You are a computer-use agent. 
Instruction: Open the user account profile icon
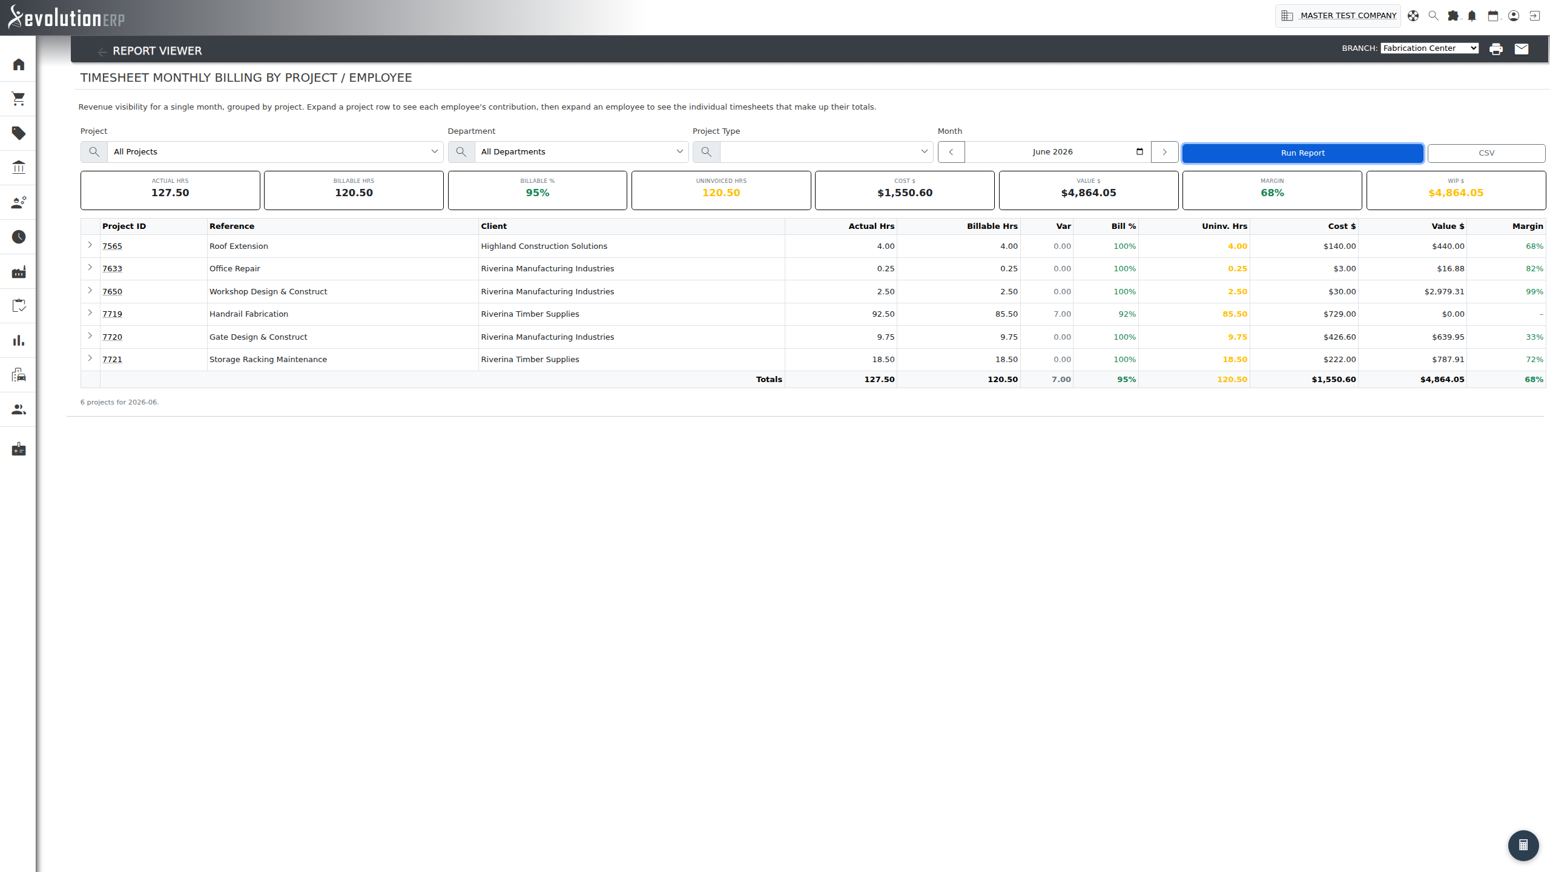1514,16
